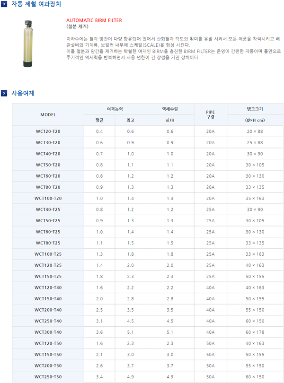Click the arrow icon beside 자동 제철 여과장치

[4, 4]
